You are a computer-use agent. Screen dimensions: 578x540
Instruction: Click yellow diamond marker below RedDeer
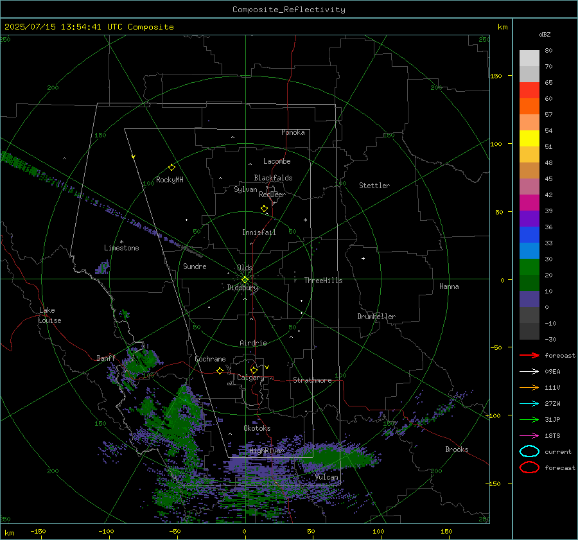(x=264, y=209)
